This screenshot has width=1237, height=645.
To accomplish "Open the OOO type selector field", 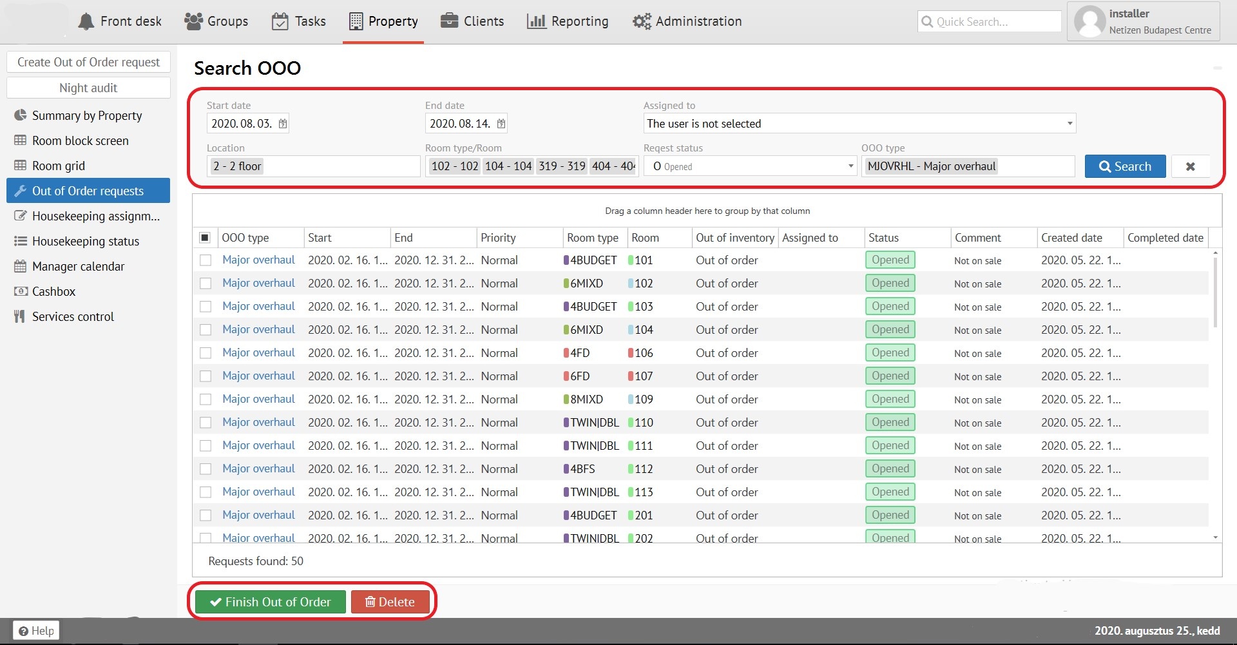I will click(x=968, y=166).
